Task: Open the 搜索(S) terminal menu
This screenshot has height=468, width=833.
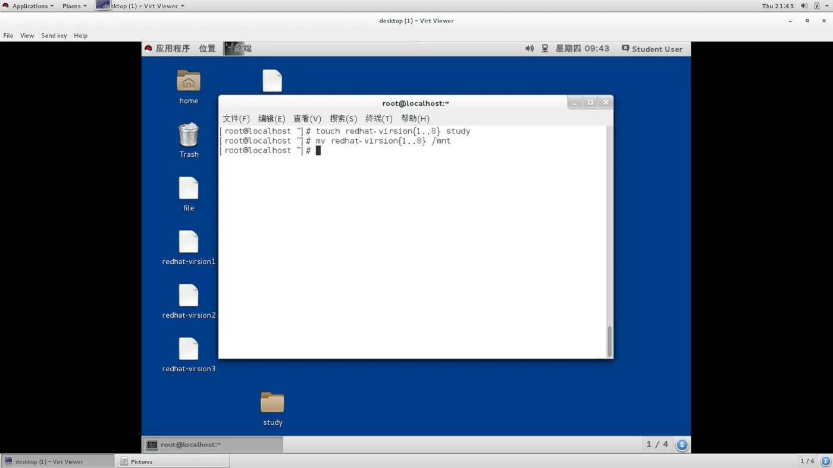Action: [343, 118]
